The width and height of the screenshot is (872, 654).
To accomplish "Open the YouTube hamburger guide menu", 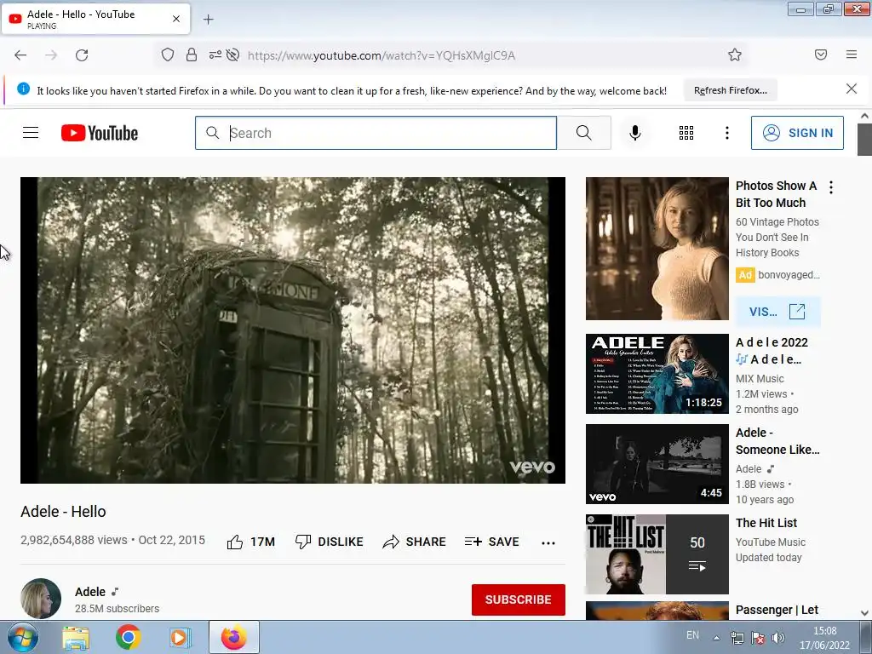I will pos(31,133).
